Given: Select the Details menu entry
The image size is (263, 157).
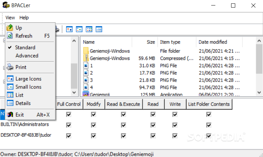Looking at the screenshot, I should pyautogui.click(x=30, y=103).
